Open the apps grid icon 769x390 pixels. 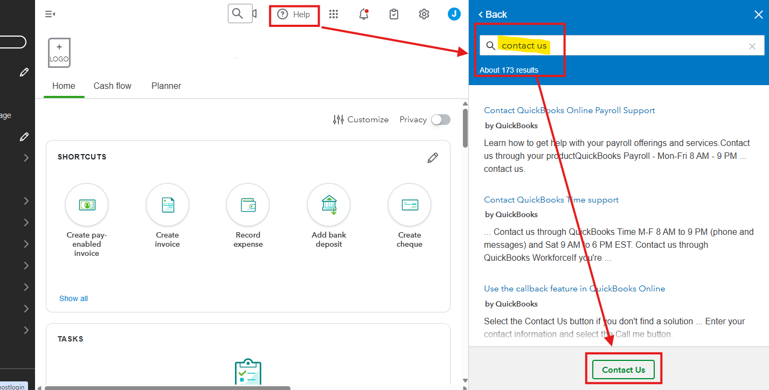tap(334, 15)
